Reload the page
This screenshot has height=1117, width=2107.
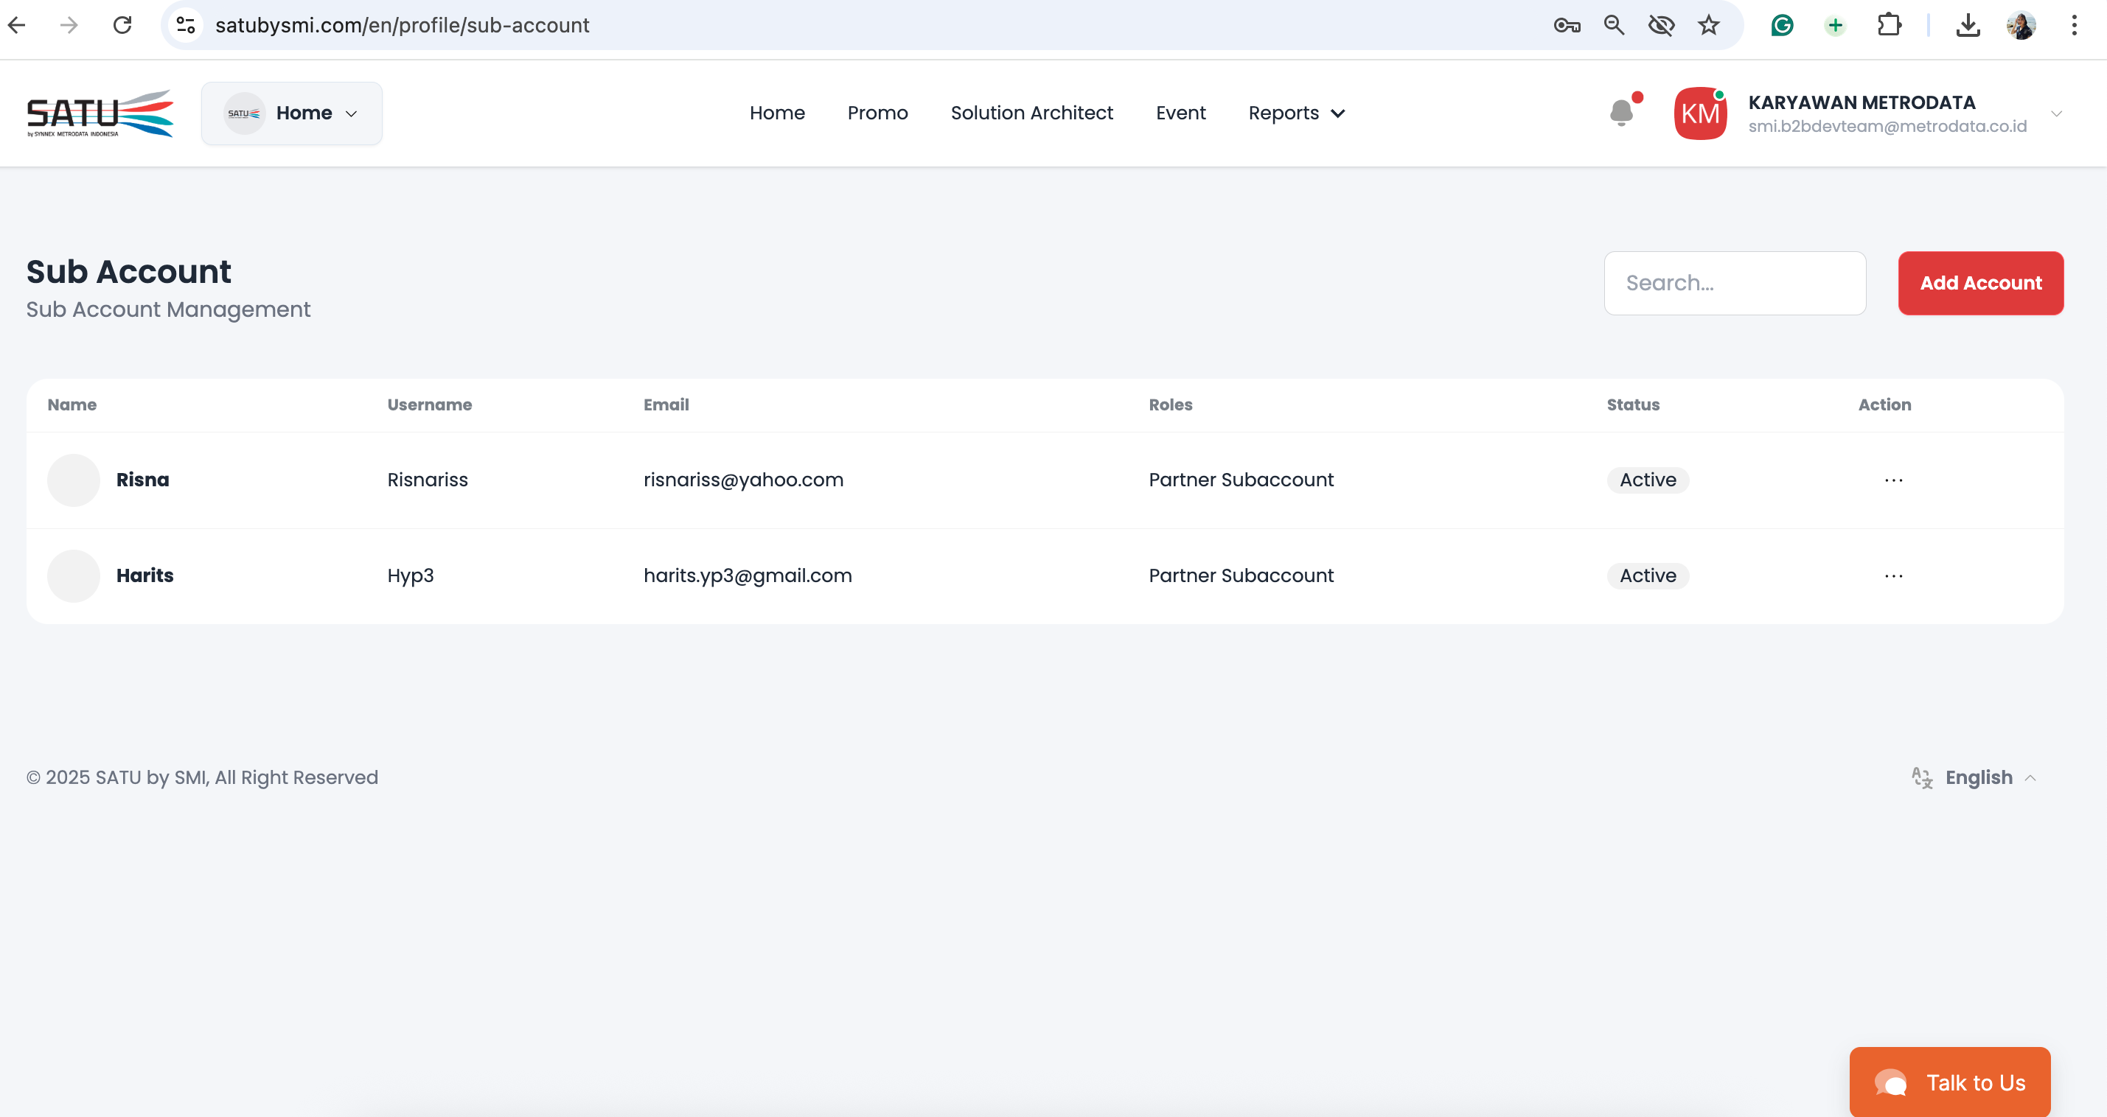[122, 25]
